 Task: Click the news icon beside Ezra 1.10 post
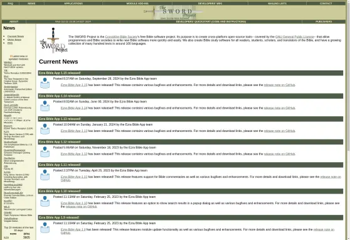(x=45, y=201)
